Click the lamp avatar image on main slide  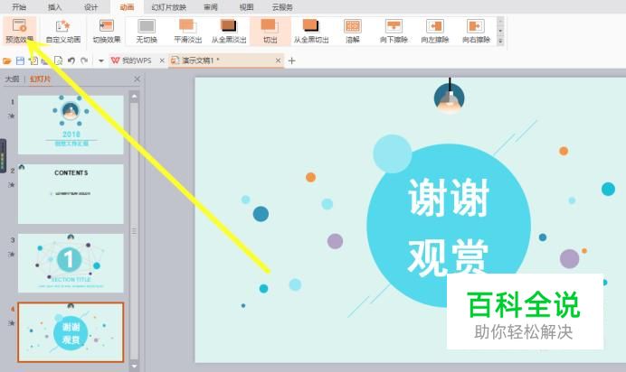point(449,97)
